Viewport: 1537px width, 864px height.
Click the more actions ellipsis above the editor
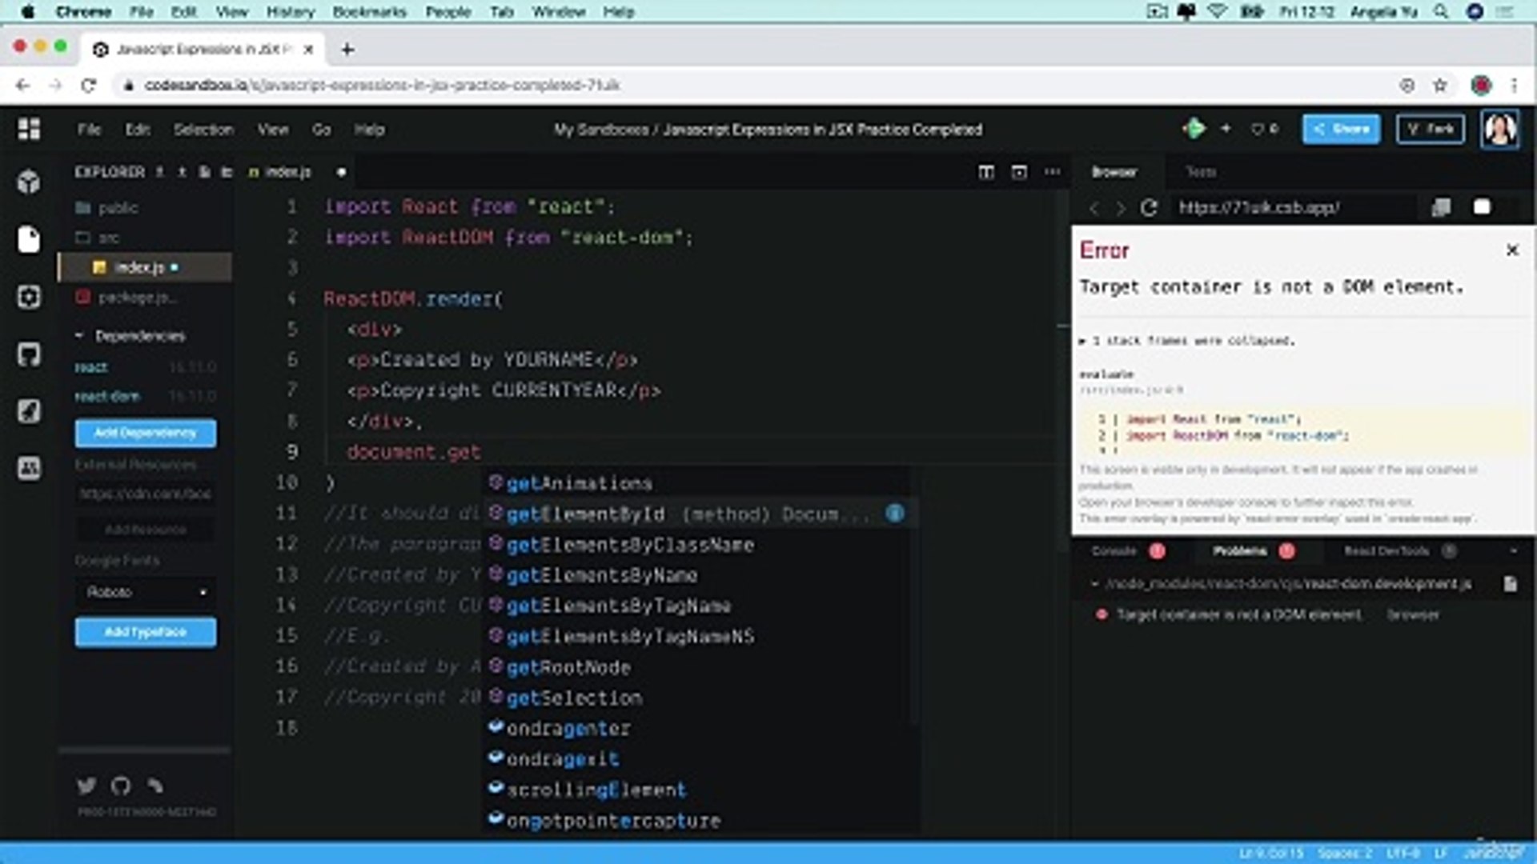(x=1052, y=171)
